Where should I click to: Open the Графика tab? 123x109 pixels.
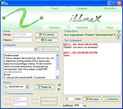(x=82, y=8)
